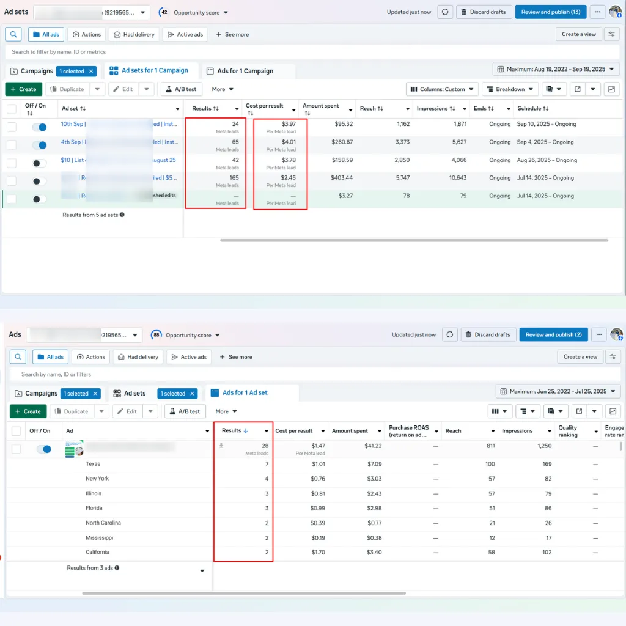Screen dimensions: 626x626
Task: Open the Edit dropdown arrow in the Ads toolbar
Action: (x=150, y=411)
